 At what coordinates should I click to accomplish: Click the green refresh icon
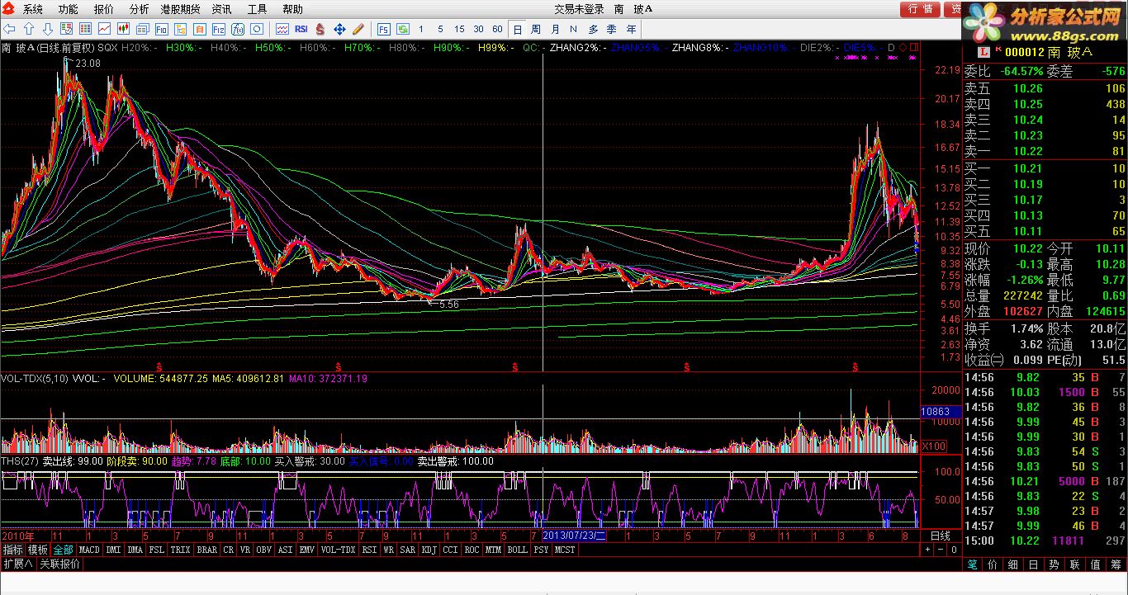click(403, 29)
